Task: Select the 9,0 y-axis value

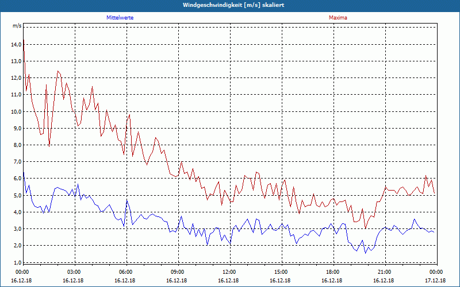Action: pos(18,128)
